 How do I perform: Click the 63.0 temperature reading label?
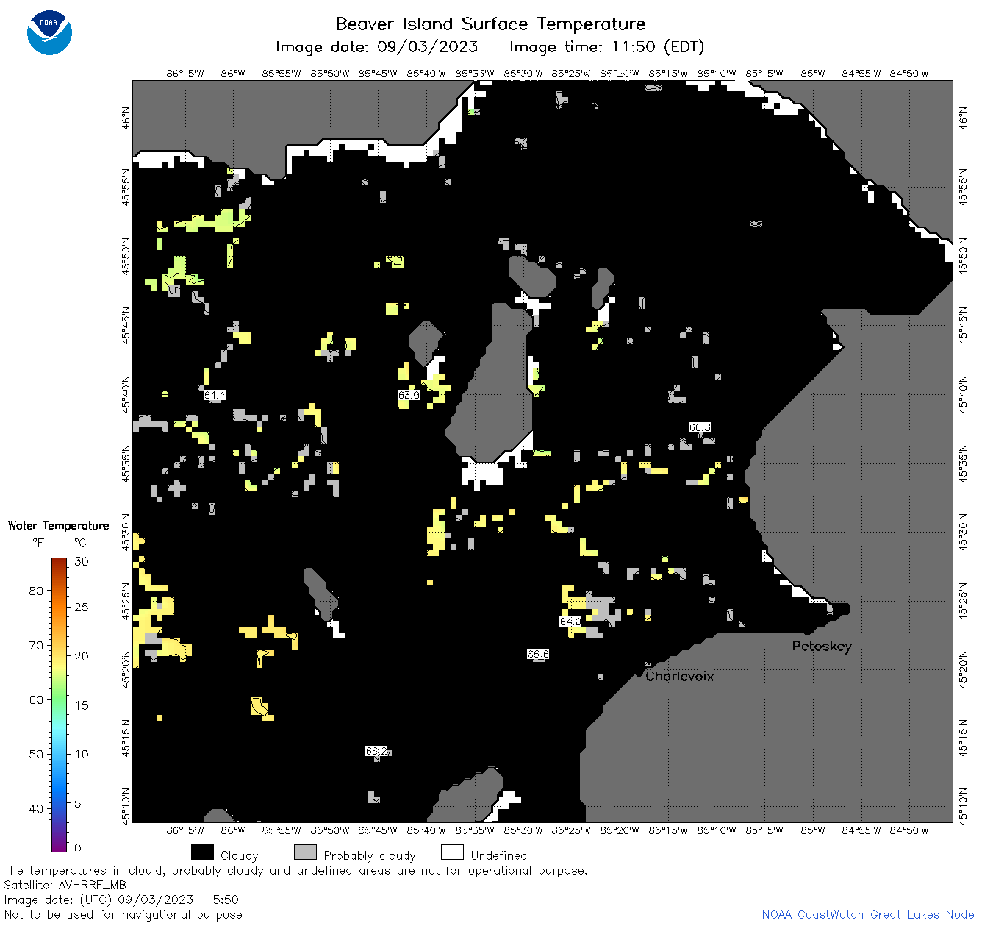409,396
